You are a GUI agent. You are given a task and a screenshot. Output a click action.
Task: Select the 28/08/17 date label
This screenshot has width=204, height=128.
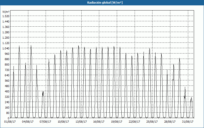click(x=170, y=122)
